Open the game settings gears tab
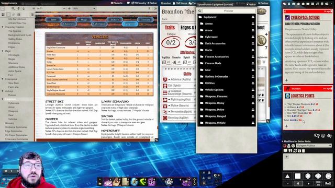335x188 pixels. [x=327, y=4]
